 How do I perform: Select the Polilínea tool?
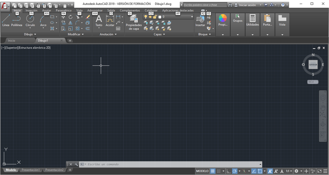[x=17, y=21]
